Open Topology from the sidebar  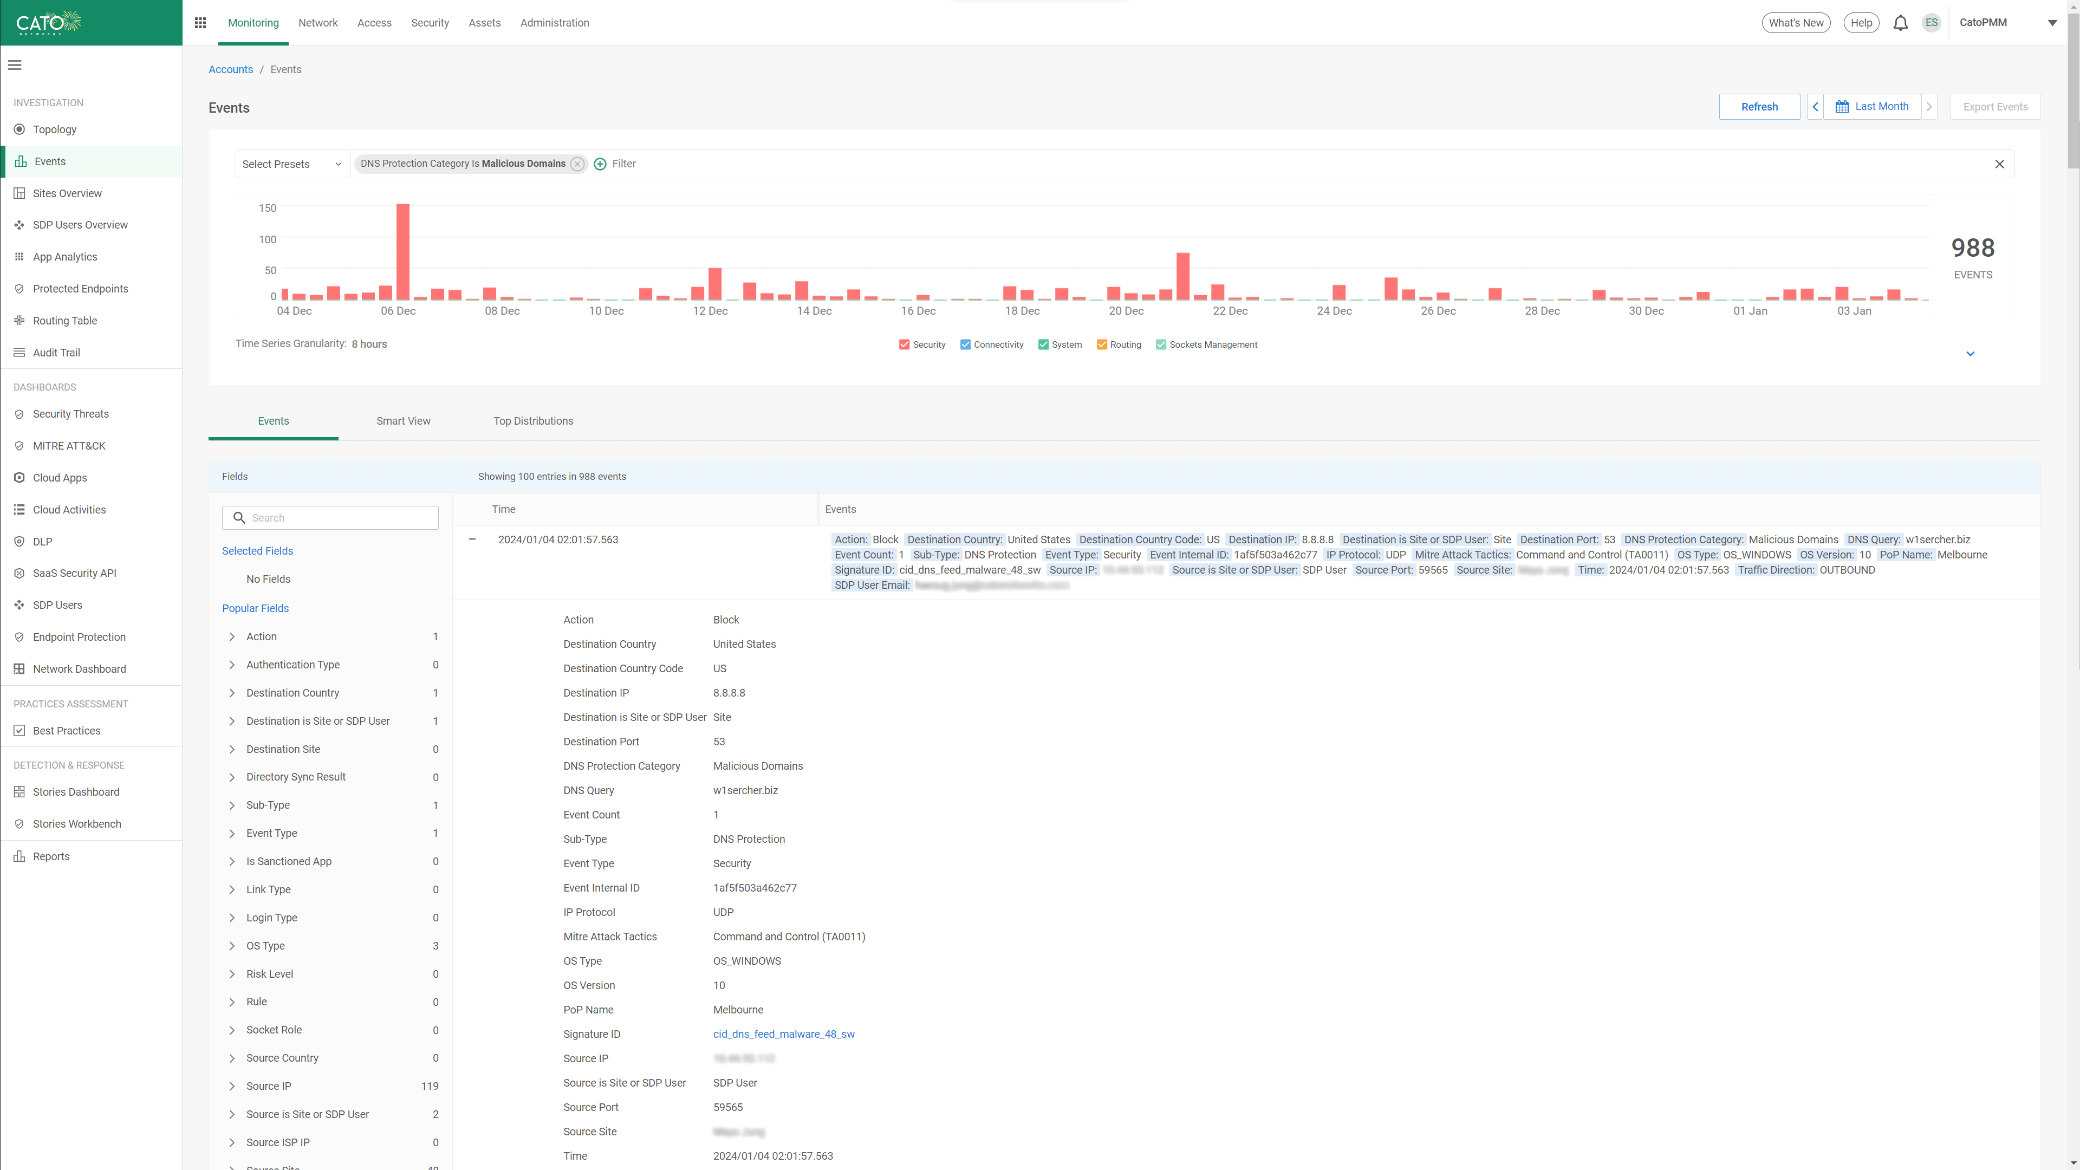click(x=54, y=129)
